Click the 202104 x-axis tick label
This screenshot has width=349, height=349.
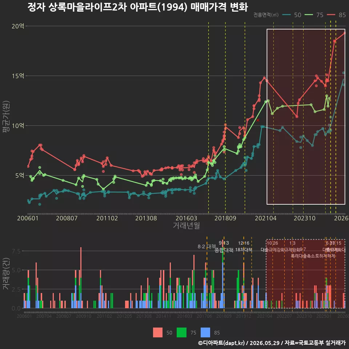click(265, 218)
